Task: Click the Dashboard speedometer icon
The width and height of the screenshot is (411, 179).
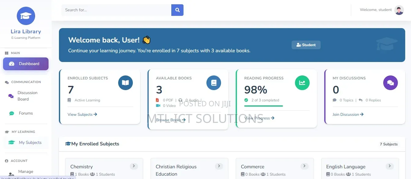Action: (x=12, y=64)
